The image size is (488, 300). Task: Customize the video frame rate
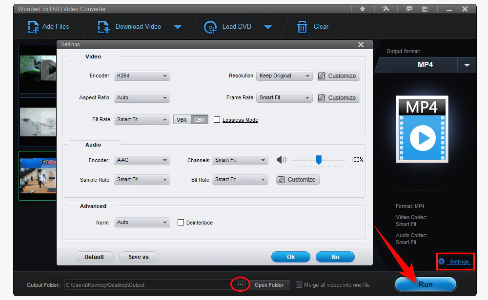tap(338, 98)
